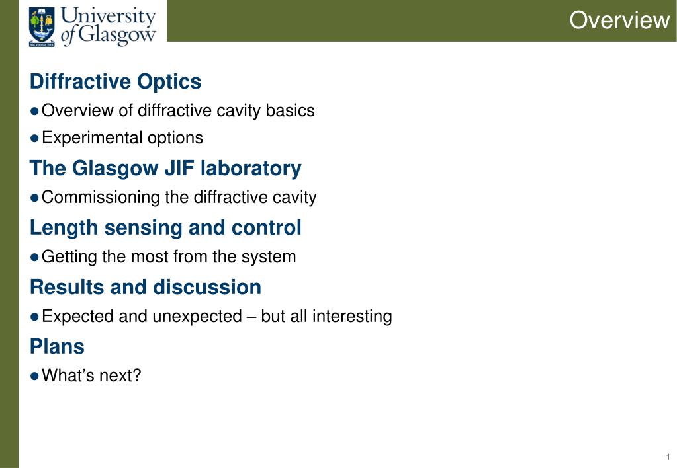Image resolution: width=677 pixels, height=468 pixels.
Task: Select Commissioning the diffractive cavity text
Action: [179, 197]
